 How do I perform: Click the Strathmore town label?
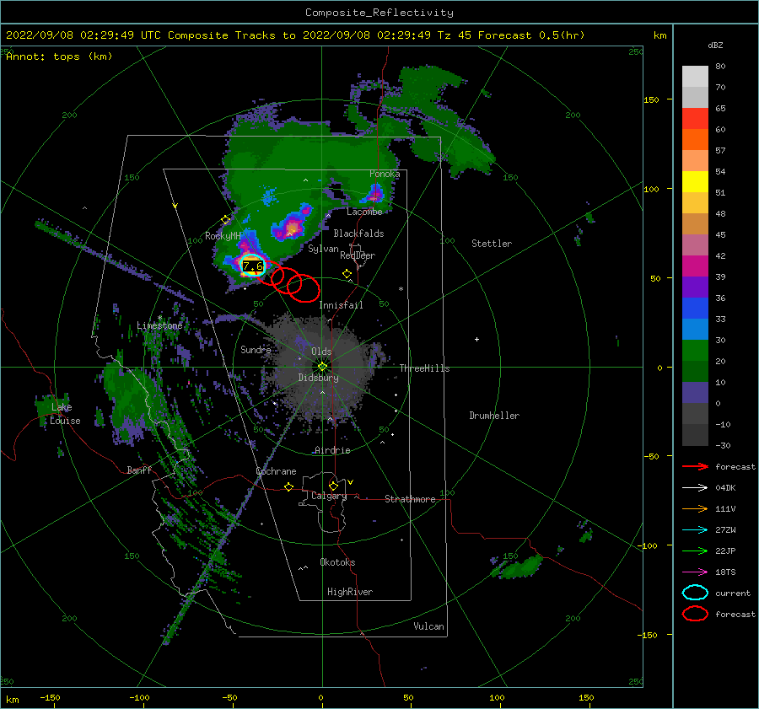pos(410,499)
